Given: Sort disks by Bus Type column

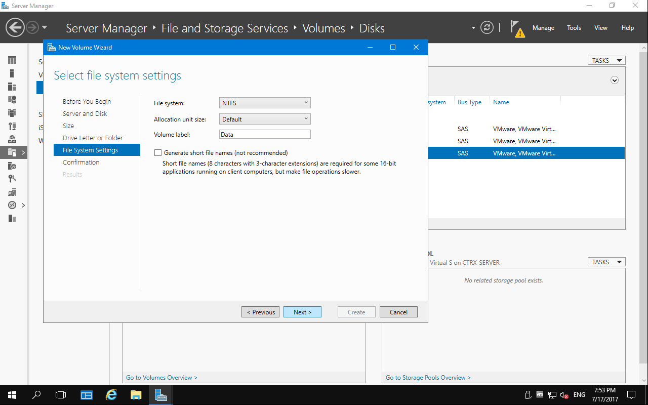Looking at the screenshot, I should [469, 102].
